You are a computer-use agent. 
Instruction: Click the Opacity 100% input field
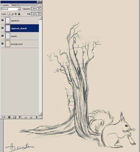(35, 9)
